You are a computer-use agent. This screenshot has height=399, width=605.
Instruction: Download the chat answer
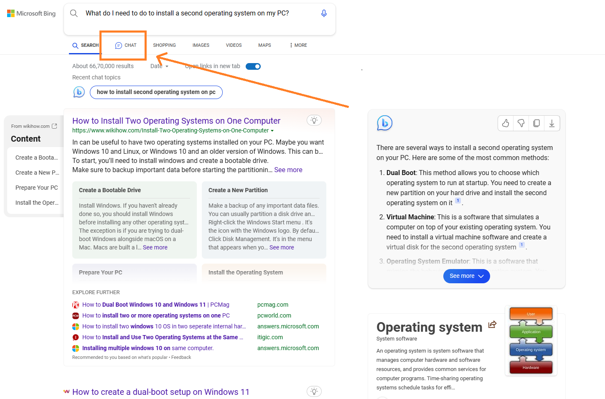tap(552, 123)
